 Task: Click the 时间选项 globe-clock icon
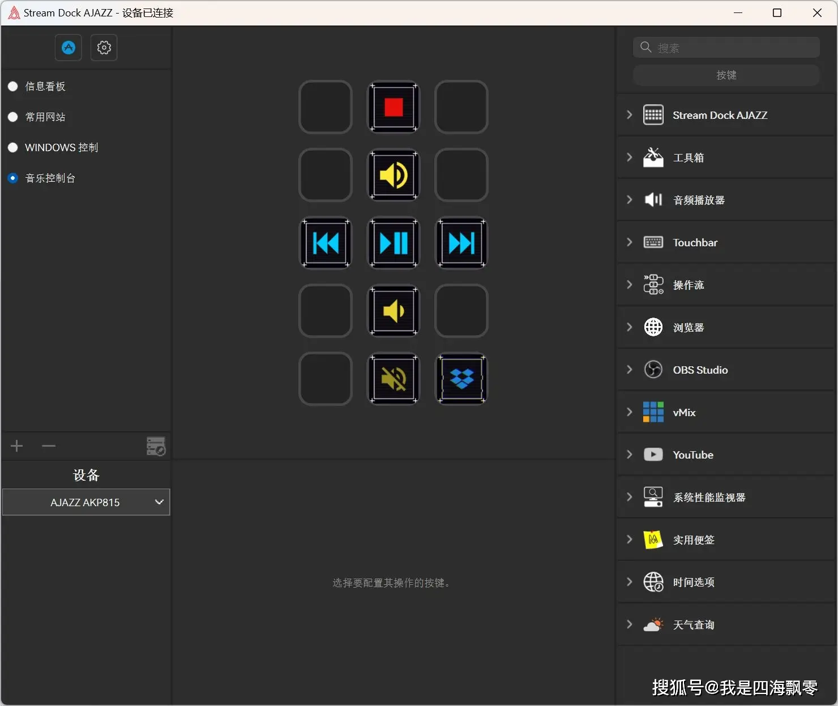tap(653, 582)
